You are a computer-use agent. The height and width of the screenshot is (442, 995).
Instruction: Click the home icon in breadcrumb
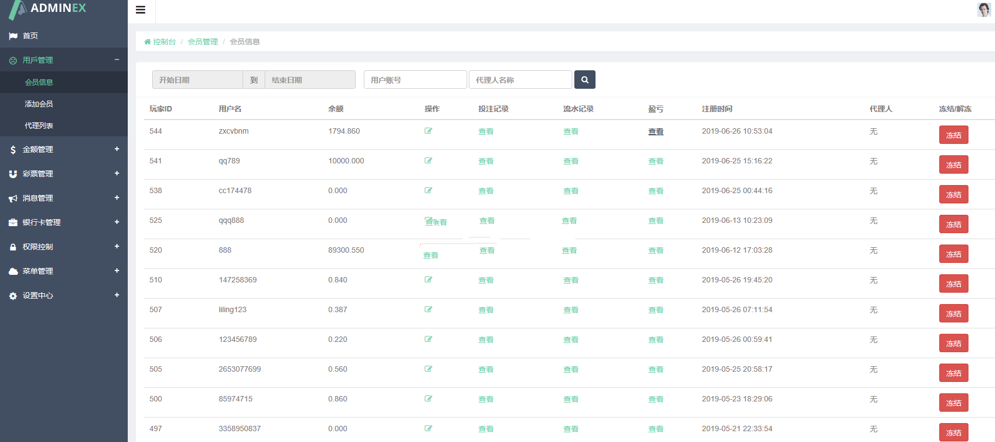147,42
